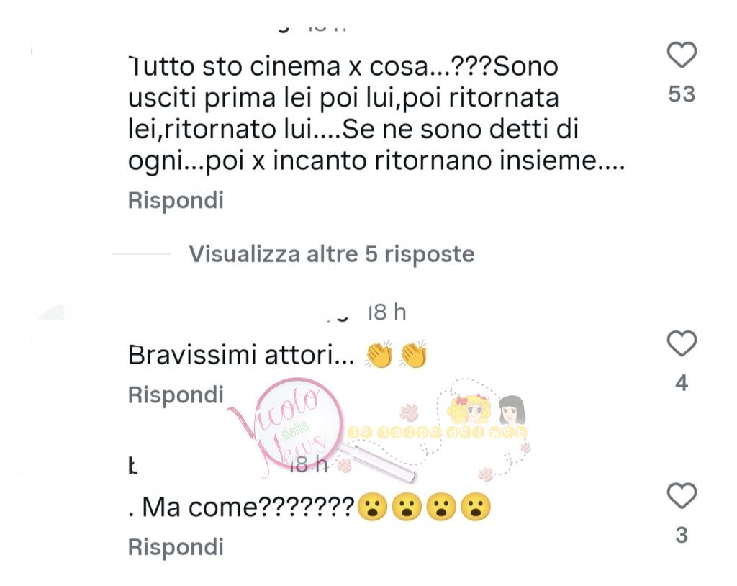Tap the heart beside "Bravissimi attori"
The image size is (737, 586).
[x=682, y=344]
